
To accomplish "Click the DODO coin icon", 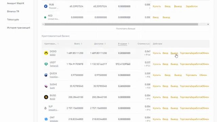I will point(46,53).
